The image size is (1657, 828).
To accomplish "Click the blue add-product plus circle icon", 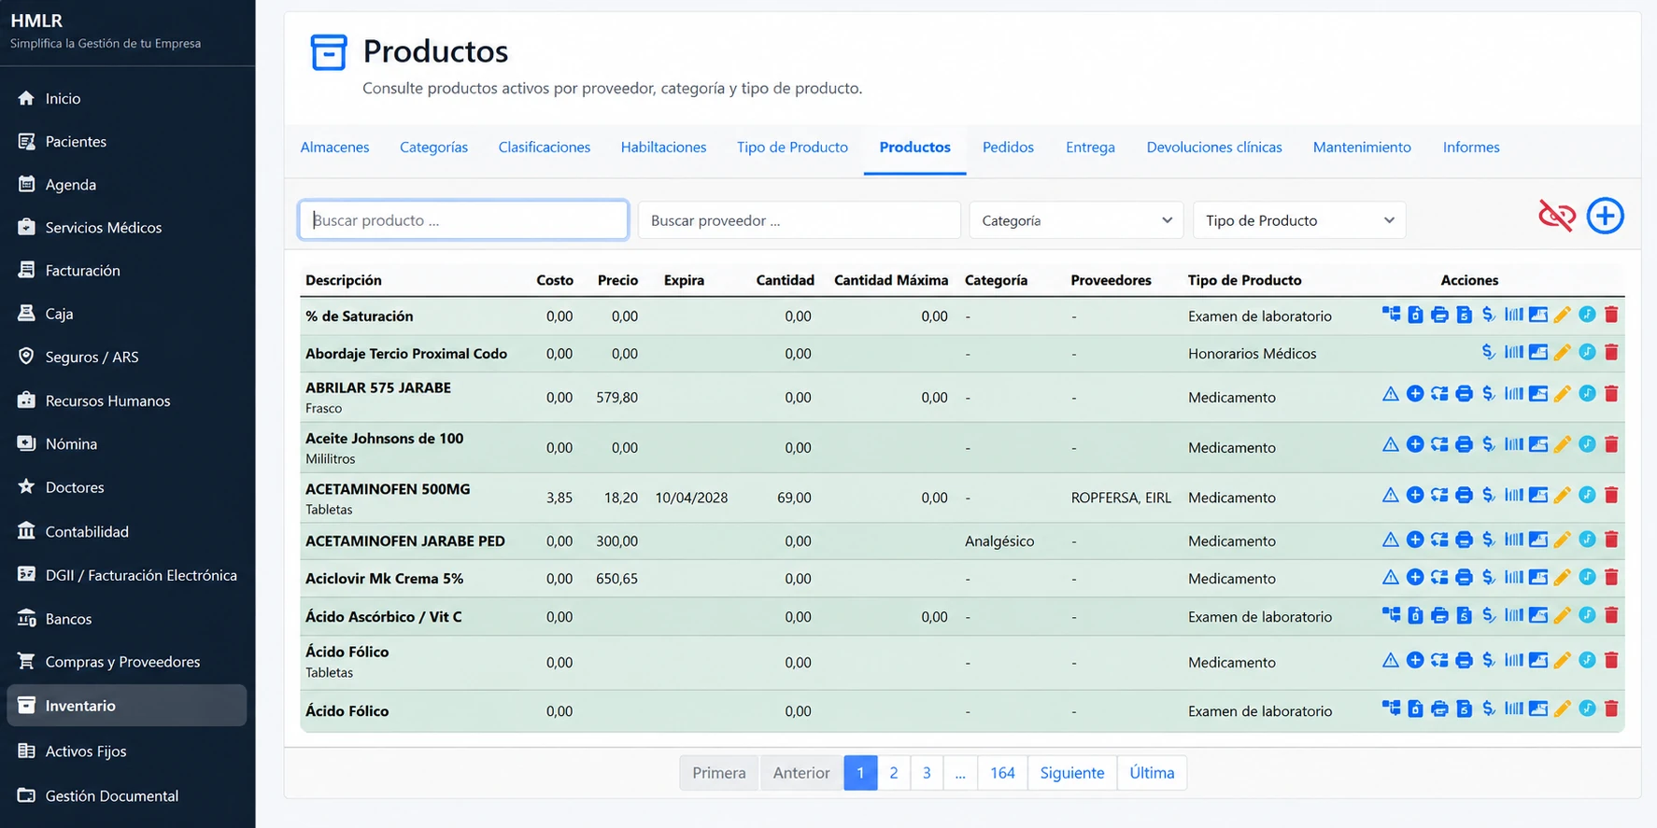I will (x=1605, y=217).
